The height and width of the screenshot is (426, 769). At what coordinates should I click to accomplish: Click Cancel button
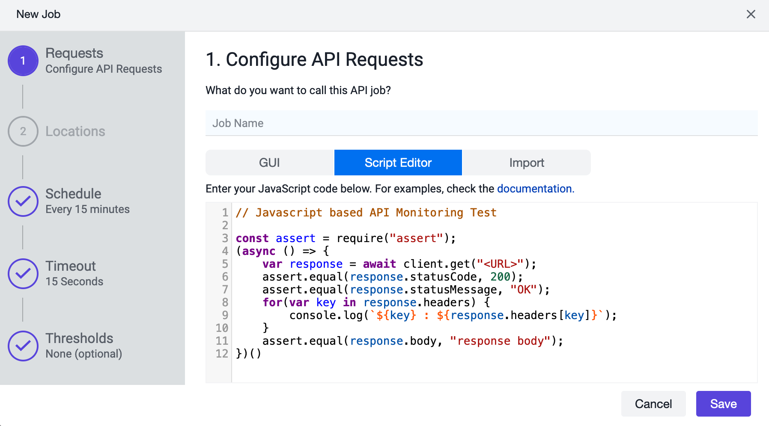tap(653, 404)
